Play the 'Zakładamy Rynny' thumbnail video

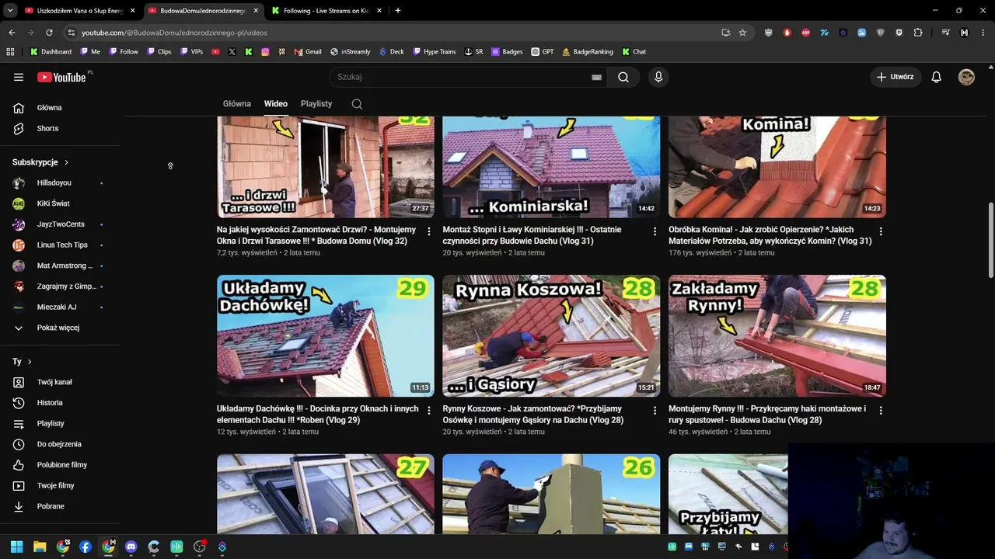[777, 335]
